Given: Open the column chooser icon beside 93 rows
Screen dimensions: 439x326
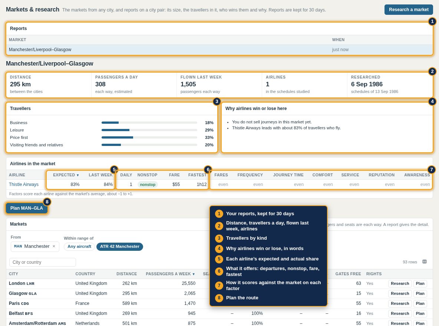Looking at the screenshot, I should tap(425, 262).
